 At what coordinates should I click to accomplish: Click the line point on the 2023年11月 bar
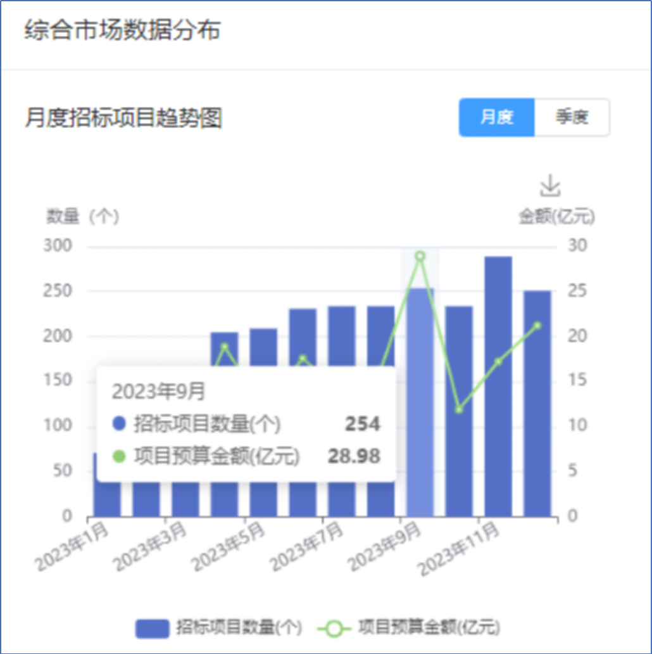click(498, 362)
